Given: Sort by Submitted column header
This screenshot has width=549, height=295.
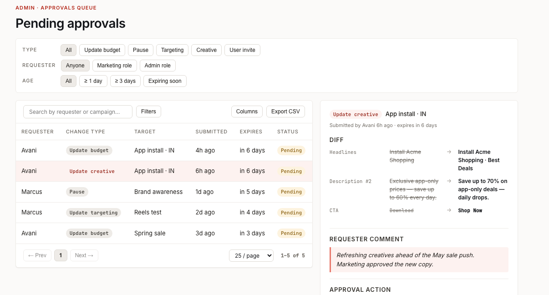Looking at the screenshot, I should [x=211, y=132].
